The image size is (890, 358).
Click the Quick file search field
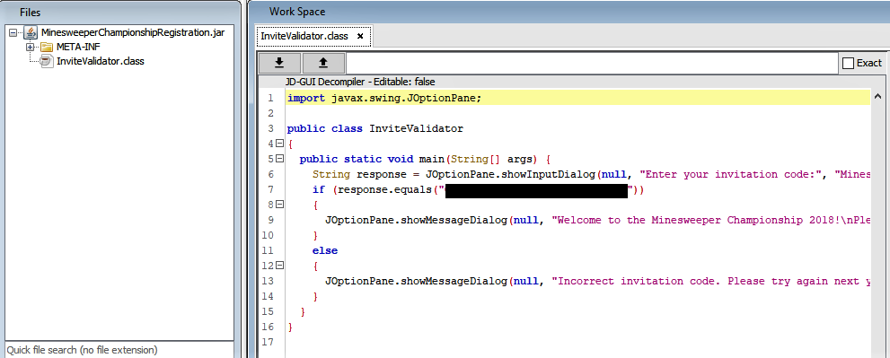[119, 350]
